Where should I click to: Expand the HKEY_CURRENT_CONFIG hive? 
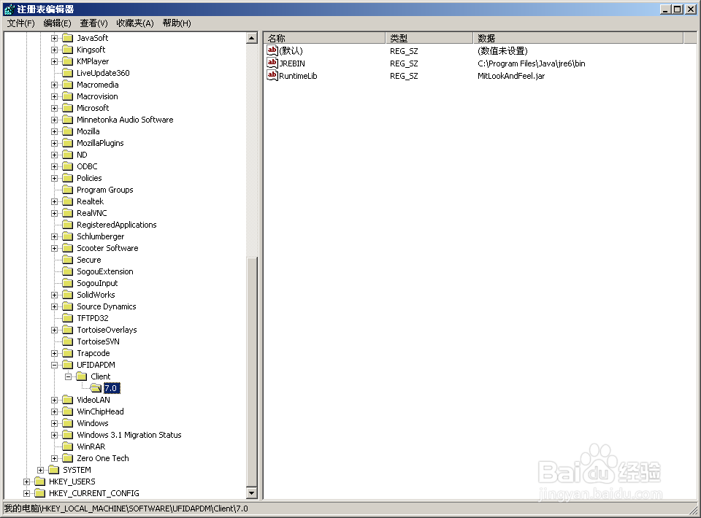click(26, 493)
